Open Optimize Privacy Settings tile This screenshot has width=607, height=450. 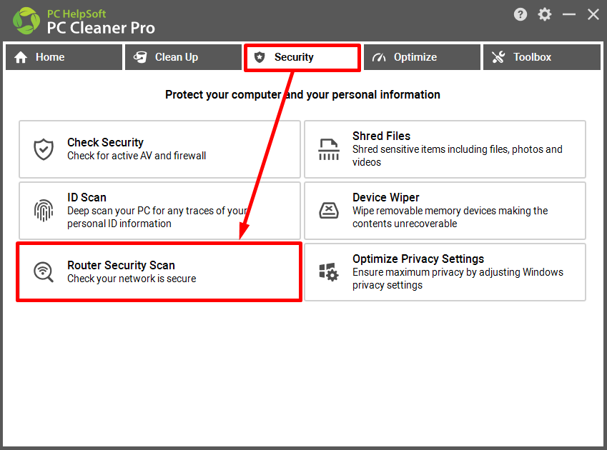(445, 272)
